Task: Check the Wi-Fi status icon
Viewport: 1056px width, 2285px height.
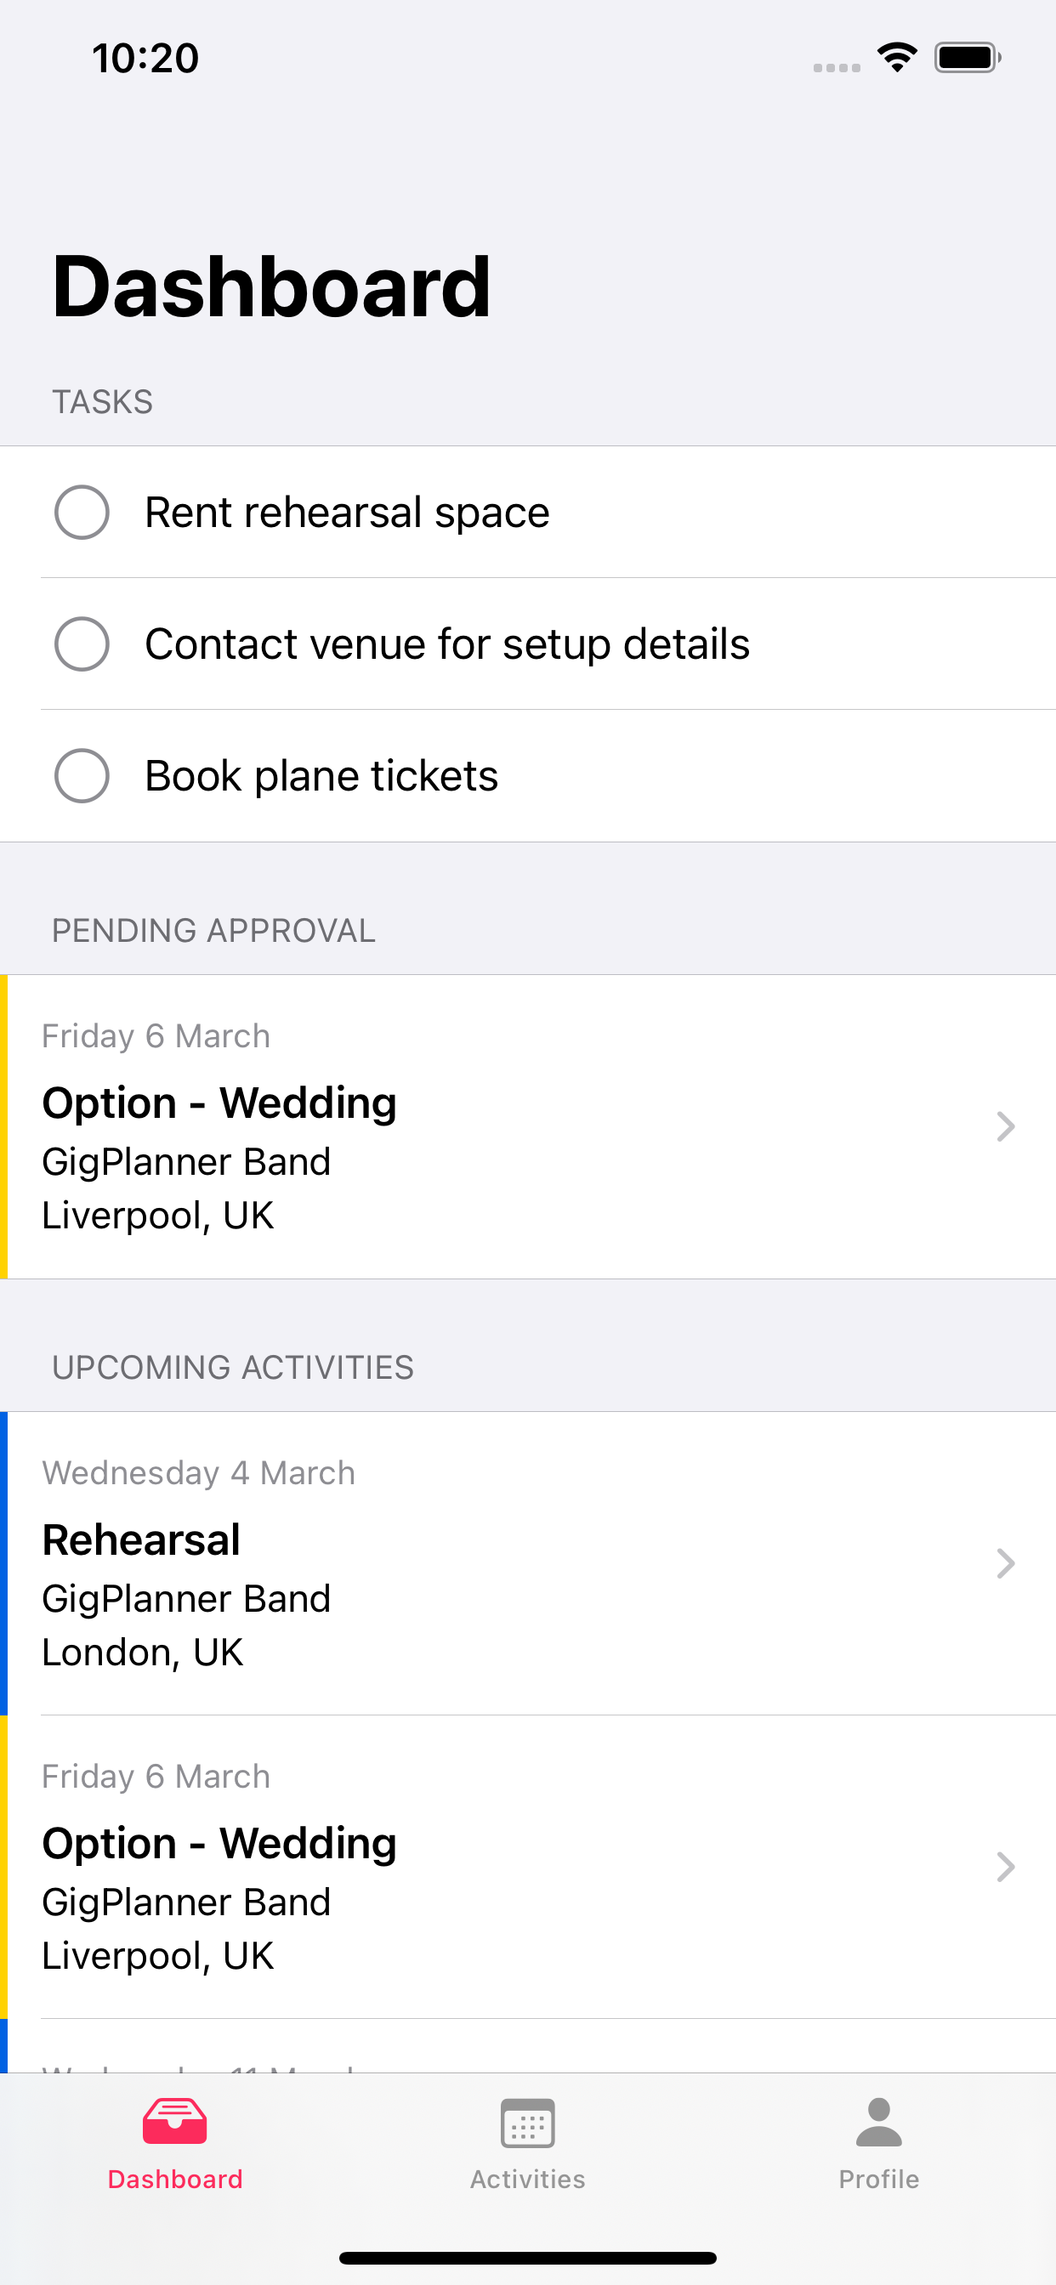Action: click(896, 58)
